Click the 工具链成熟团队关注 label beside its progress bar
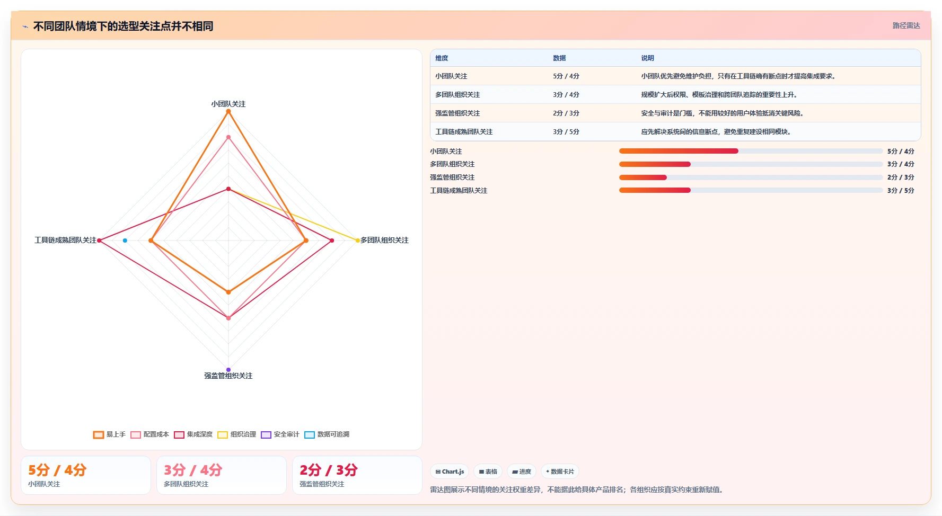Viewport: 942px width, 516px height. pos(459,191)
